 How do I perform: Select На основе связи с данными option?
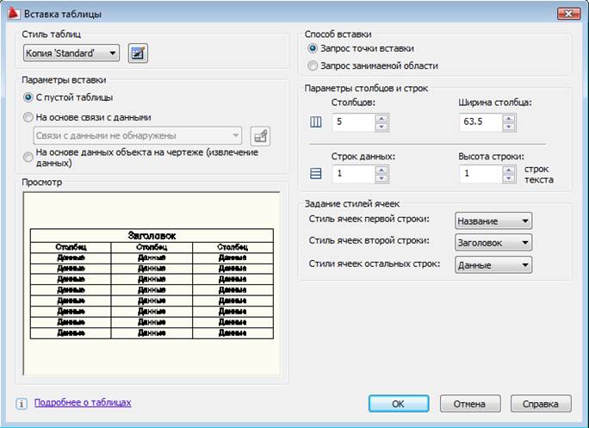[29, 117]
